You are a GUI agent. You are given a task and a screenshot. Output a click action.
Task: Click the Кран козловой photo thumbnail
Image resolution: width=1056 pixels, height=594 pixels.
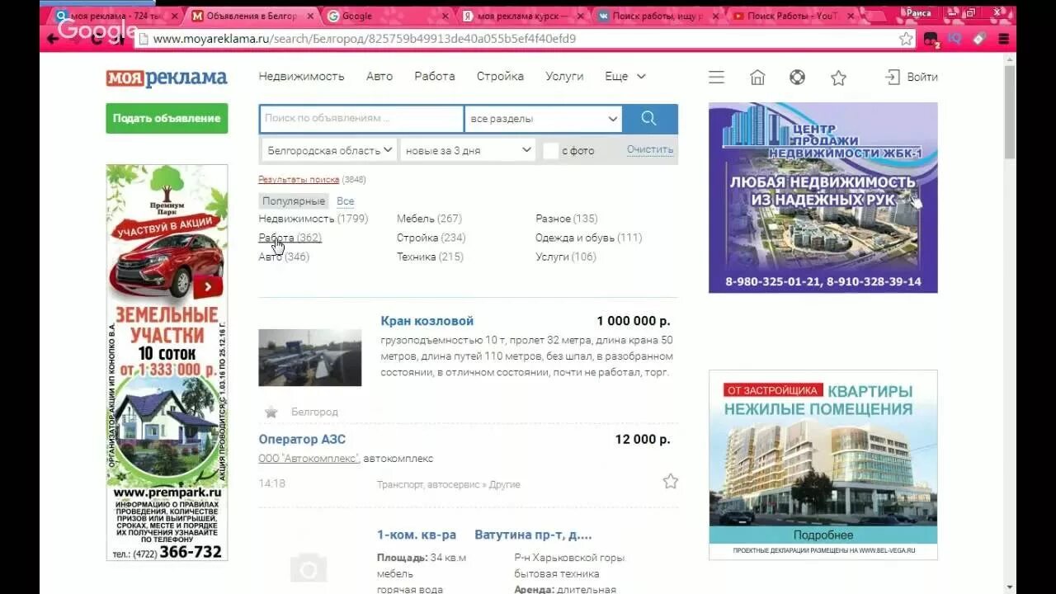click(309, 357)
